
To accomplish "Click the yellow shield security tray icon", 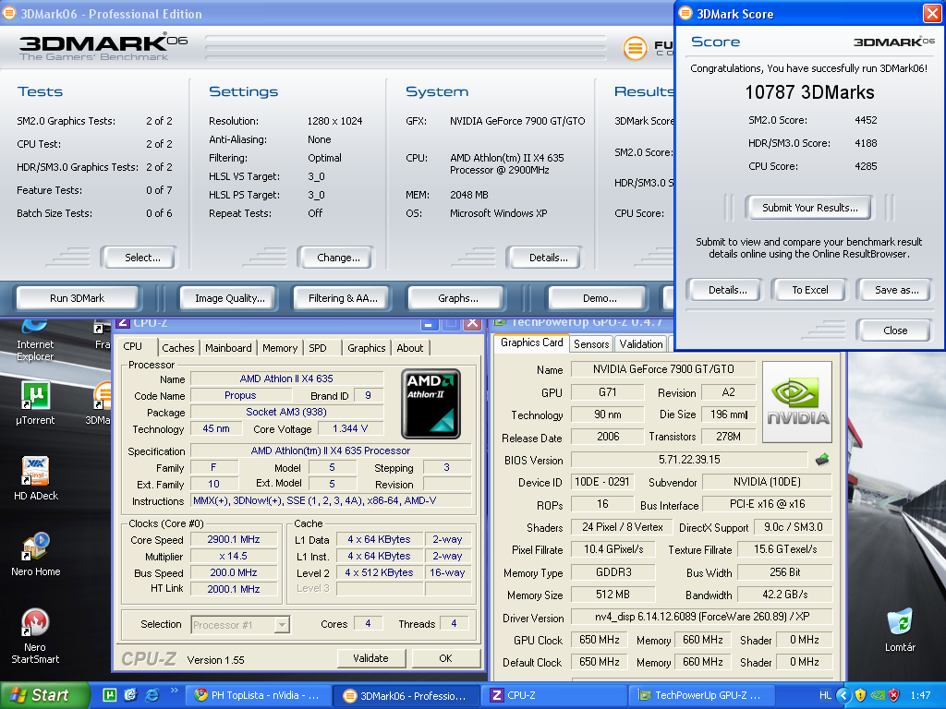I will click(860, 695).
